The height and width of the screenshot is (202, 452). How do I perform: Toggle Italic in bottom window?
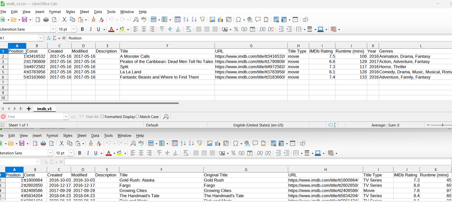click(x=88, y=153)
